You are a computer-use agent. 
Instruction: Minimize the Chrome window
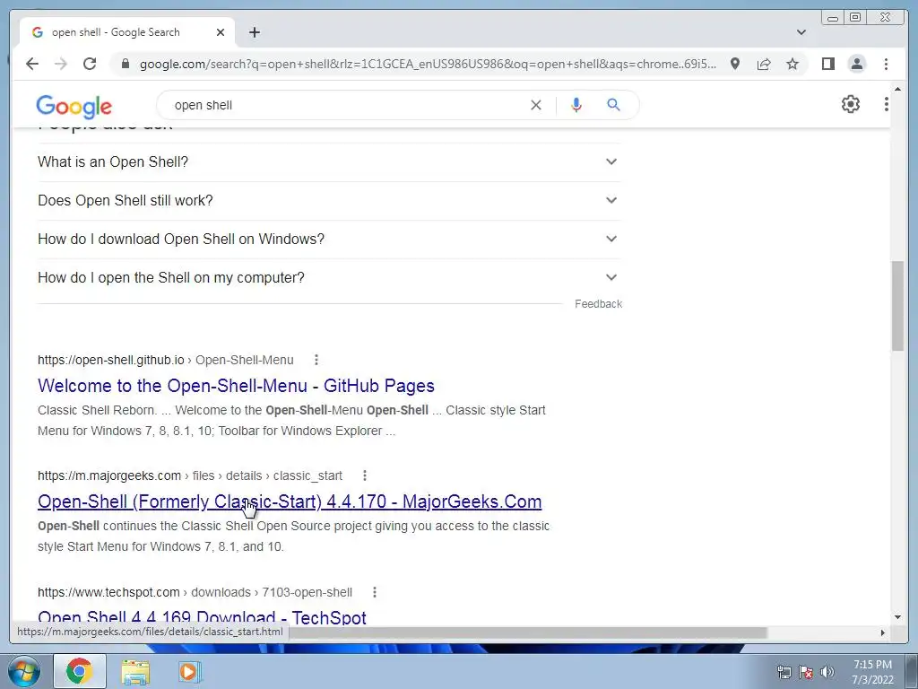[833, 18]
